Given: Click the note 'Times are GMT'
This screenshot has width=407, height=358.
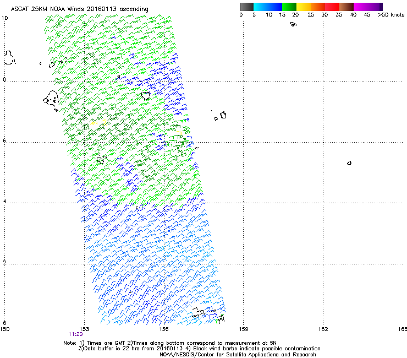Looking at the screenshot, I should pyautogui.click(x=106, y=343).
